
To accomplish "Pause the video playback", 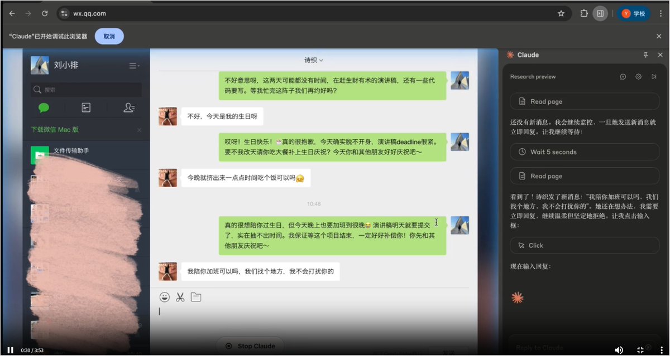I will 10,350.
